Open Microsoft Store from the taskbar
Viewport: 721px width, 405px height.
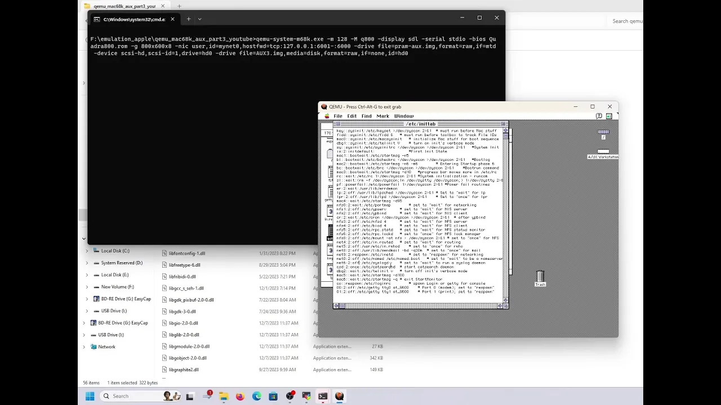[x=273, y=396]
